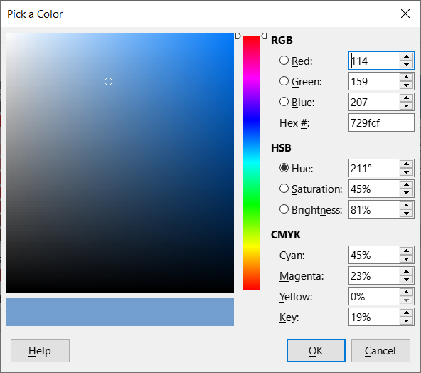
Task: Close the Pick a Color dialog
Action: pyautogui.click(x=405, y=14)
